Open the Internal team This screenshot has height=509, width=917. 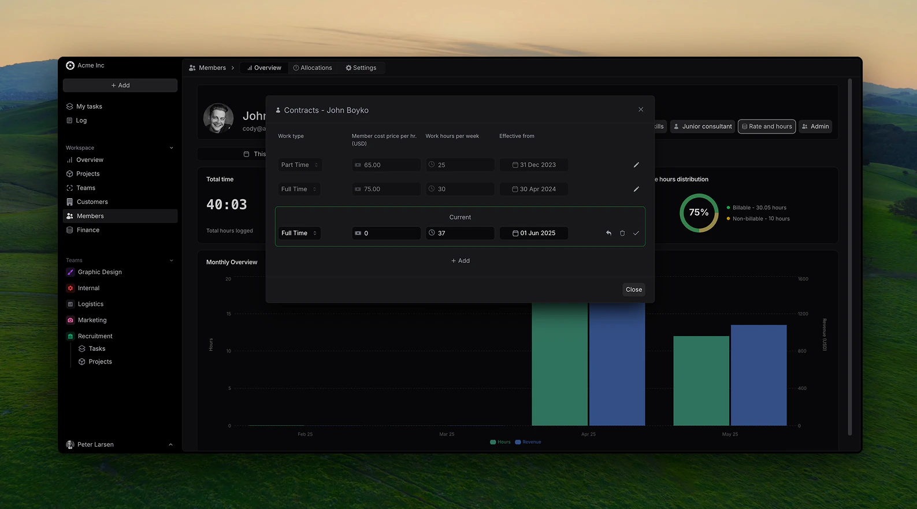88,288
